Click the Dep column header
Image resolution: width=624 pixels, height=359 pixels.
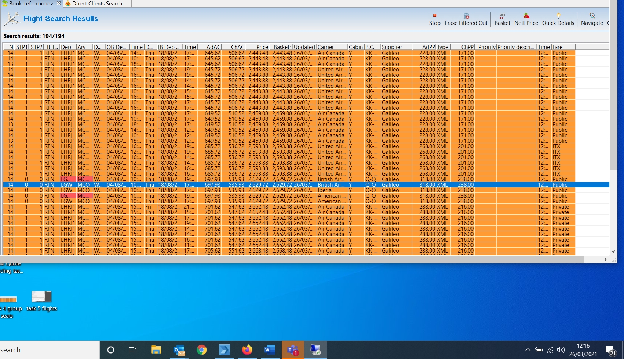pyautogui.click(x=68, y=47)
